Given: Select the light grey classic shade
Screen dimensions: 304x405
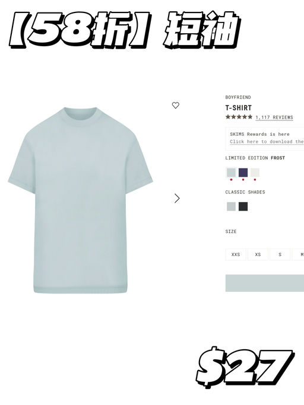Looking at the screenshot, I should [x=232, y=206].
